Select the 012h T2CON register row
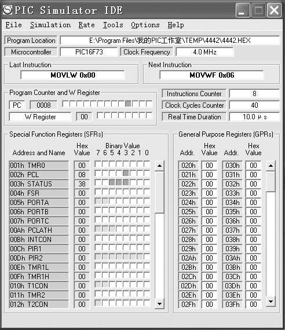 (39, 305)
